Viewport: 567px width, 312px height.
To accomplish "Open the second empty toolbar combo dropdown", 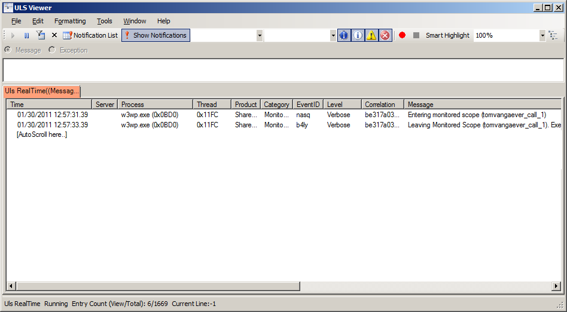I will (333, 35).
